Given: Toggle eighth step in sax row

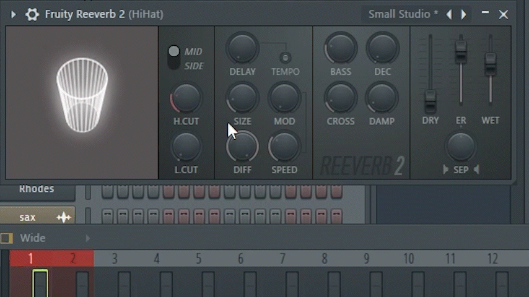Looking at the screenshot, I should 214,217.
